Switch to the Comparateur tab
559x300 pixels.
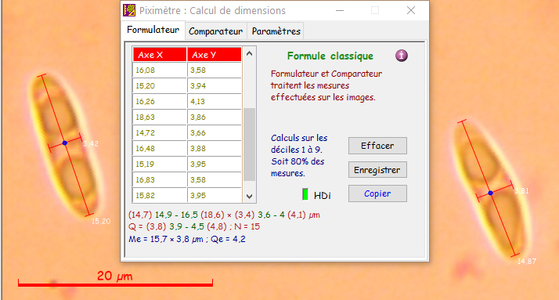tap(215, 31)
